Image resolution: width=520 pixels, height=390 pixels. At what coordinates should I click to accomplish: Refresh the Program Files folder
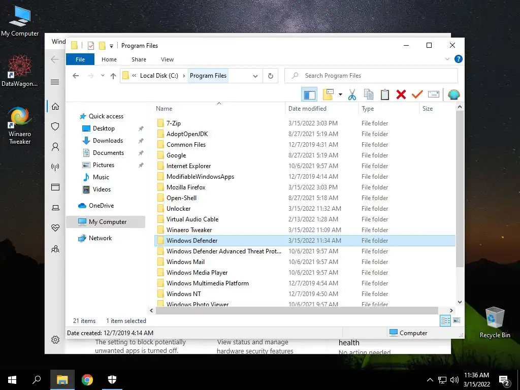[271, 76]
